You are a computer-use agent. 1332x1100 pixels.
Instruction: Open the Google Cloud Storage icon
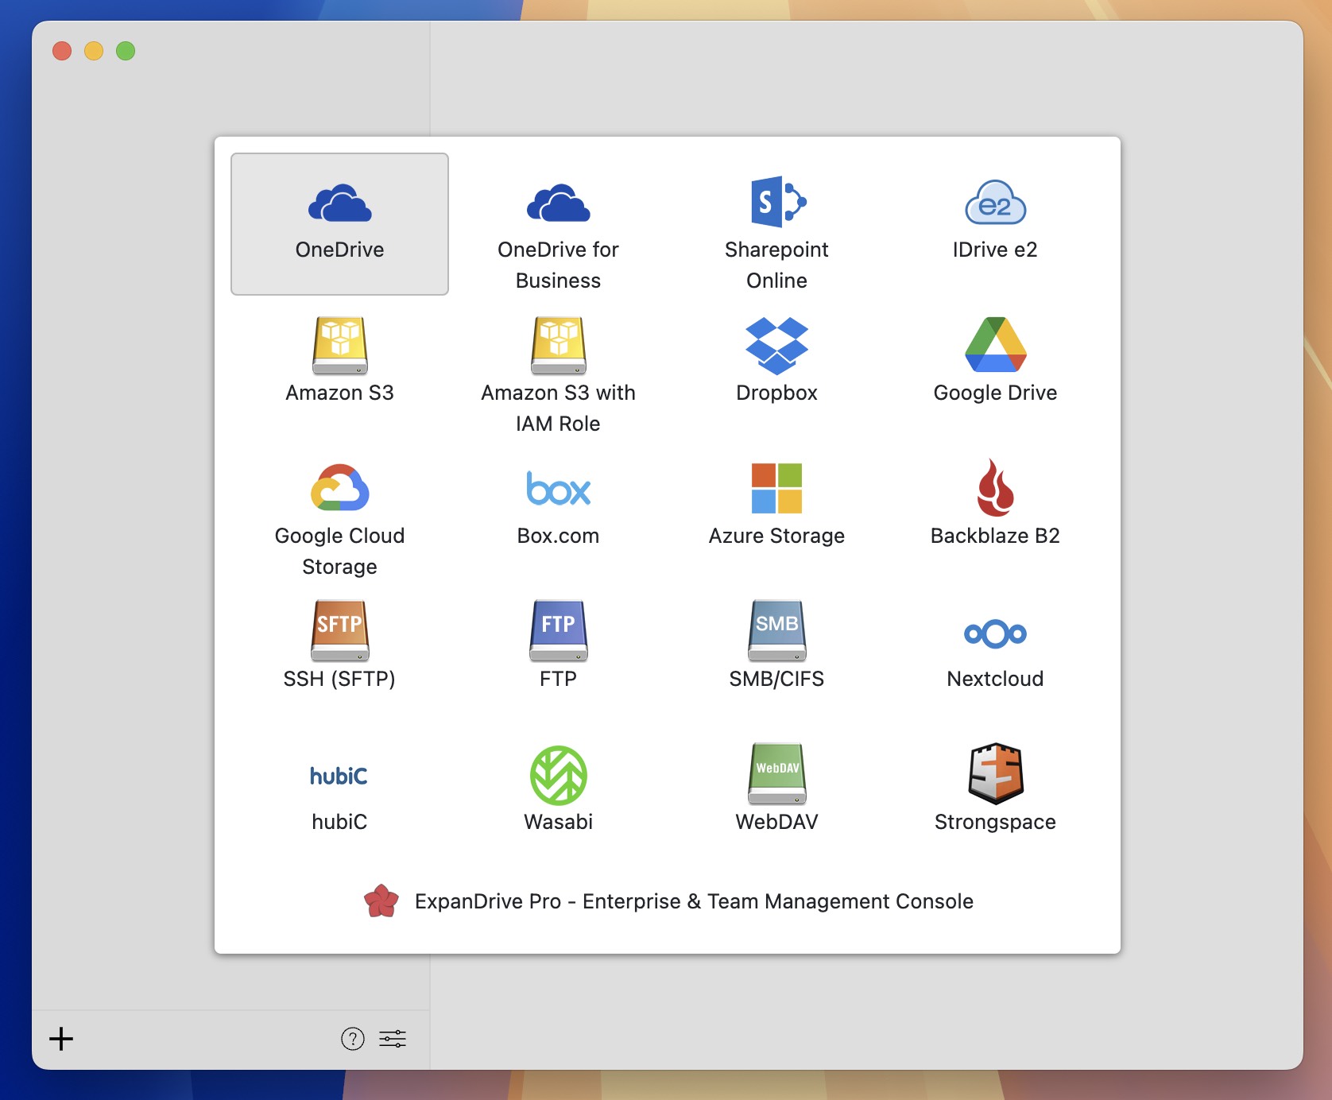coord(340,487)
